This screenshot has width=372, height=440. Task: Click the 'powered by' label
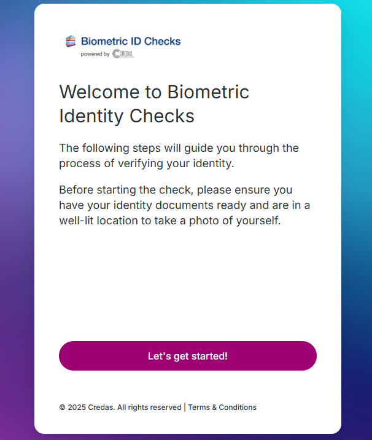(95, 54)
